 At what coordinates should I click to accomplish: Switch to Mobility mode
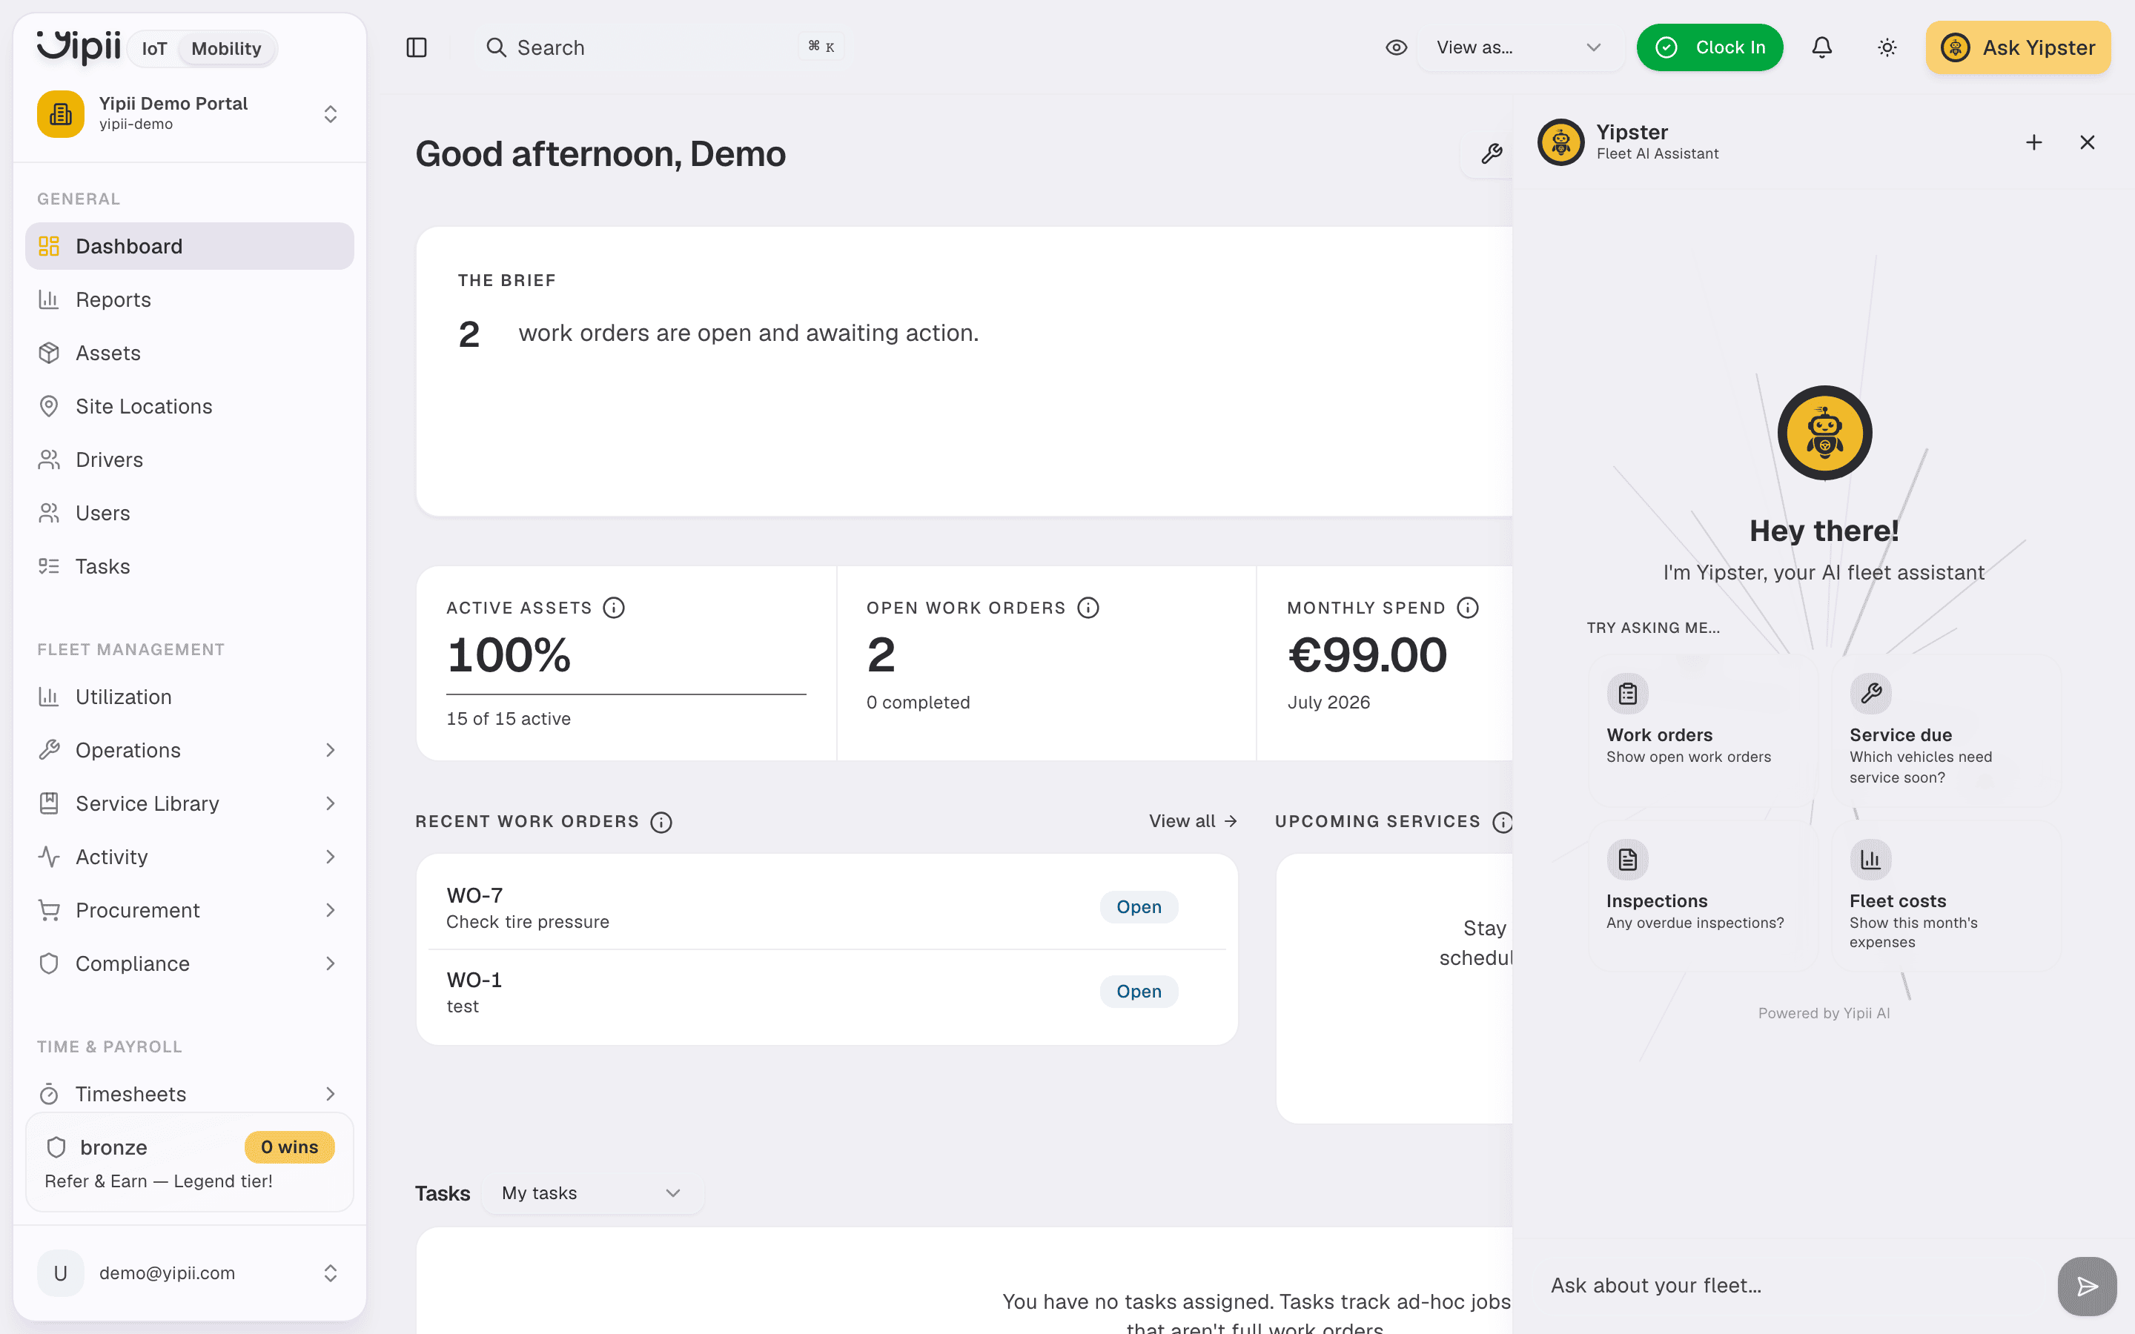(x=226, y=48)
